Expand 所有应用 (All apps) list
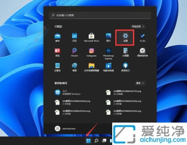The width and height of the screenshot is (187, 145). point(138,27)
